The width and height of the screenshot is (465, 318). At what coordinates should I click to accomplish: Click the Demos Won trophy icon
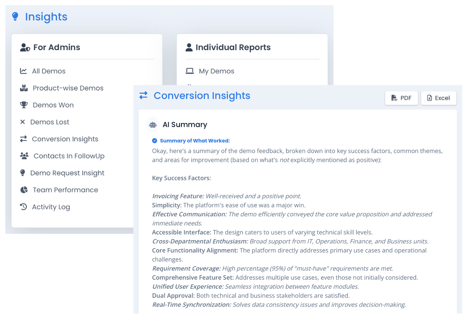coord(24,105)
